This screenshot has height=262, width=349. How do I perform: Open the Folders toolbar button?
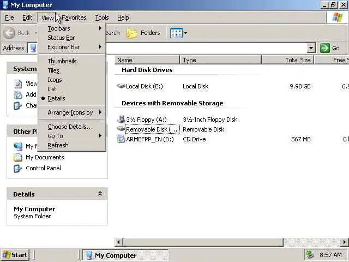(x=143, y=33)
